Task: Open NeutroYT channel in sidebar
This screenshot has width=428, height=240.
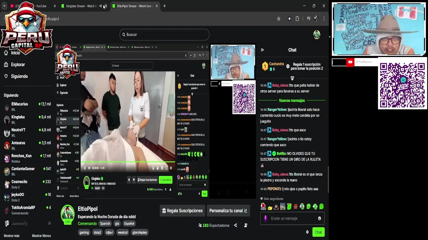Action: click(27, 132)
